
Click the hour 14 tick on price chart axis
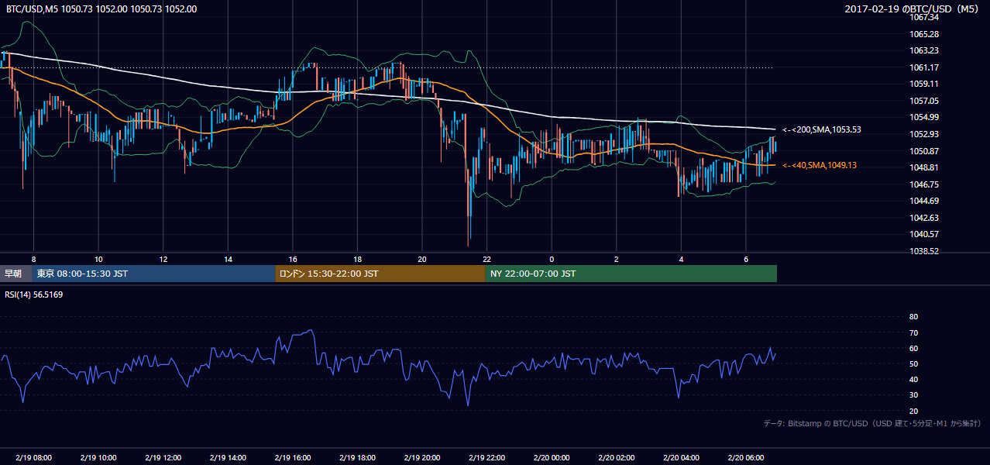click(x=228, y=259)
